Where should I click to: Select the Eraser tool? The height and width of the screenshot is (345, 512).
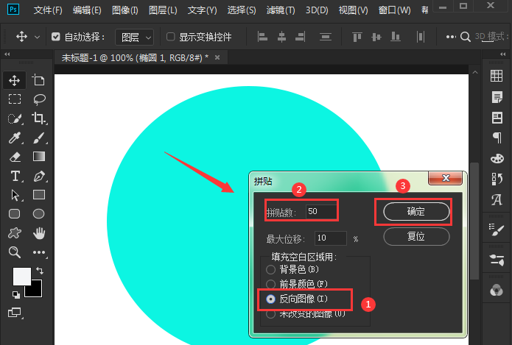pos(15,157)
